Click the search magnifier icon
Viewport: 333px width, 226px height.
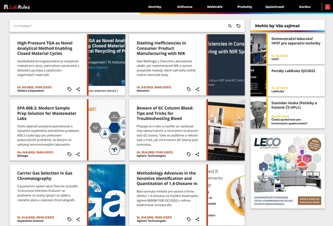click(x=229, y=25)
